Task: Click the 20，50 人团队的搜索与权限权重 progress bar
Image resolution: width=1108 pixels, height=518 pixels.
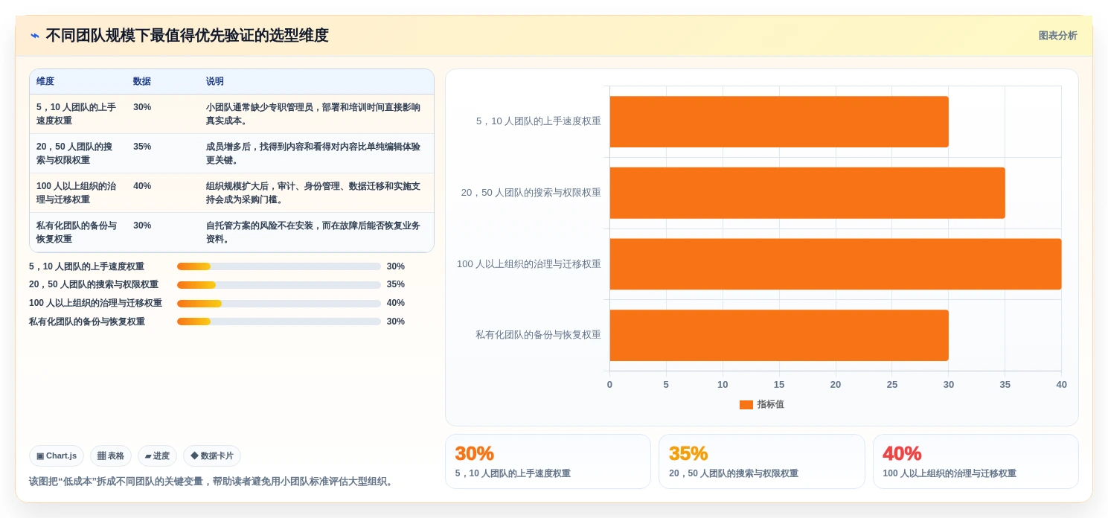Action: pos(279,285)
